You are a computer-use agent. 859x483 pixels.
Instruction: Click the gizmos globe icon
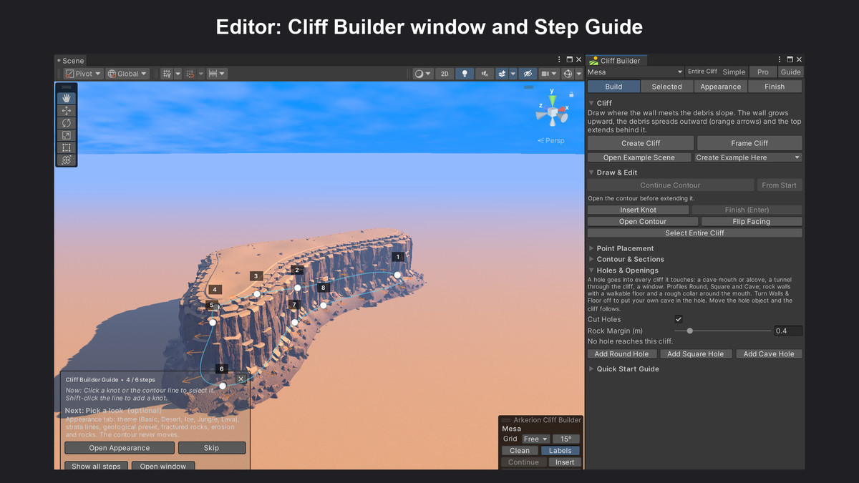pyautogui.click(x=568, y=74)
